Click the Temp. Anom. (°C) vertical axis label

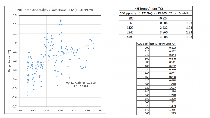coord(10,61)
